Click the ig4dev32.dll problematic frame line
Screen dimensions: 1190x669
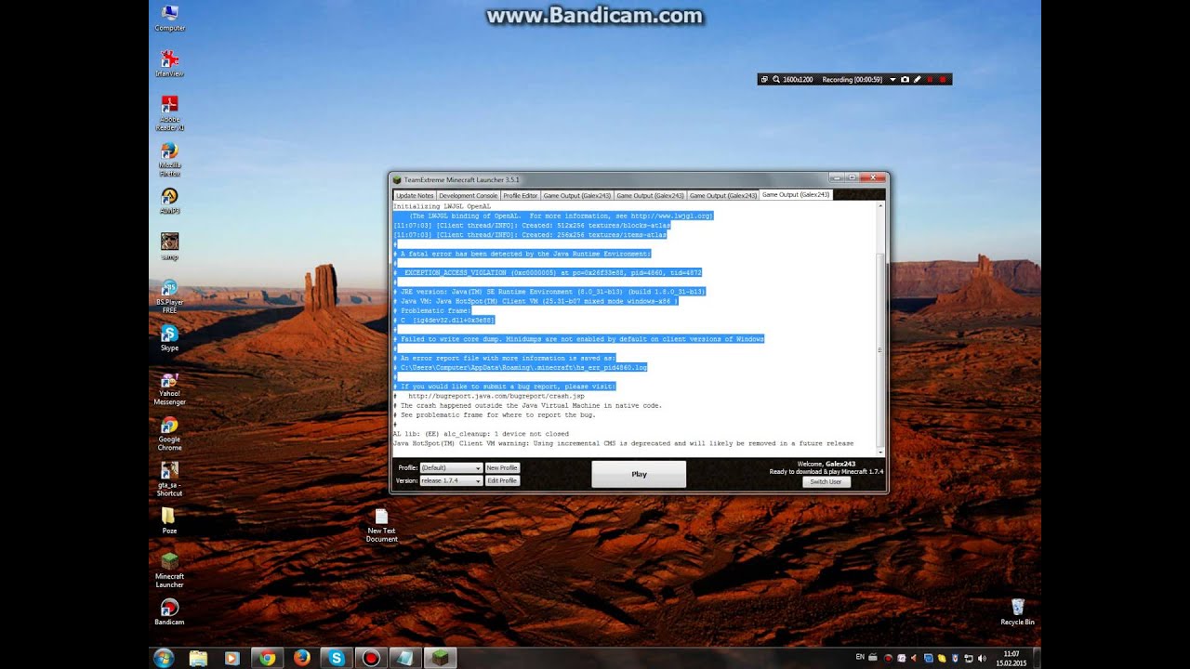[x=444, y=320]
